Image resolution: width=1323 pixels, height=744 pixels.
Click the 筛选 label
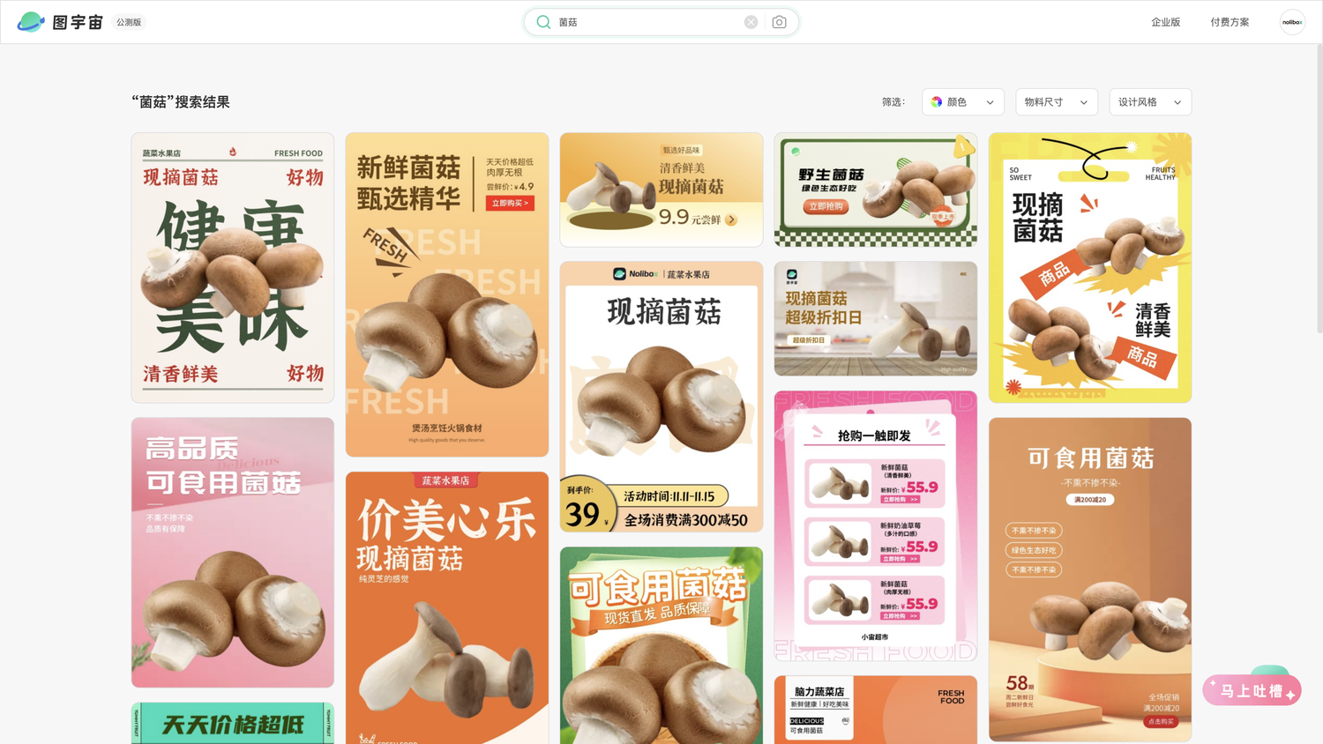[893, 102]
